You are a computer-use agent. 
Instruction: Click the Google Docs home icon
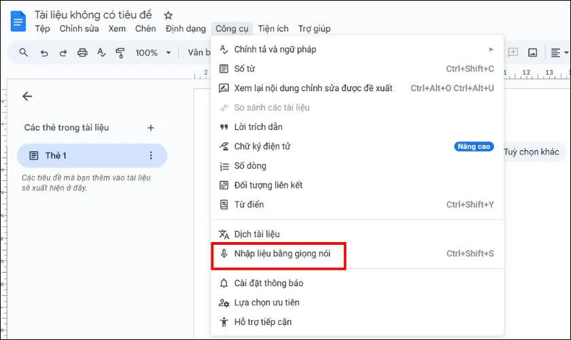point(18,22)
